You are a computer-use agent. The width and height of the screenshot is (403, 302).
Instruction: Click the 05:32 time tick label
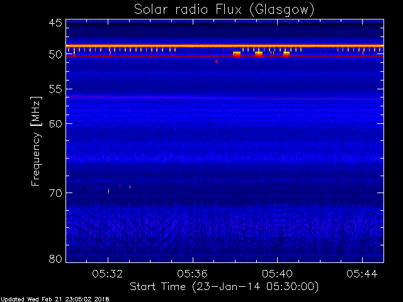click(108, 274)
